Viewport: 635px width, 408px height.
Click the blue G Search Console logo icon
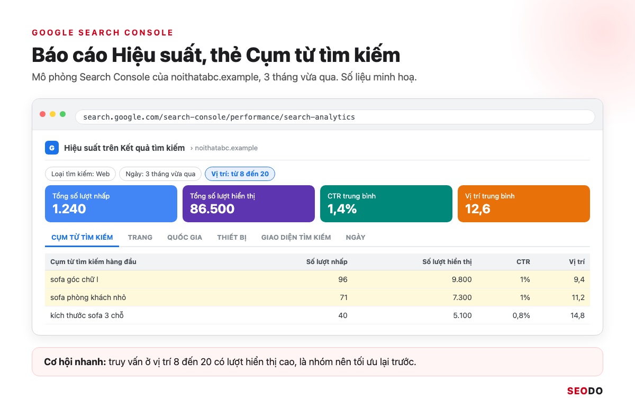(51, 148)
